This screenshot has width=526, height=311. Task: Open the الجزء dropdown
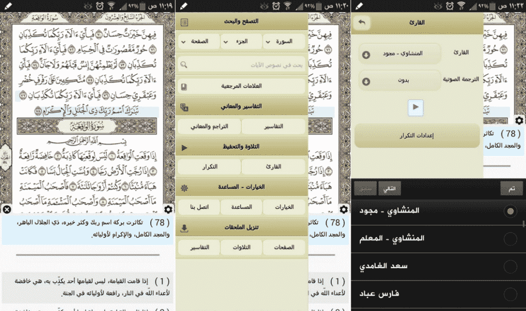click(241, 41)
